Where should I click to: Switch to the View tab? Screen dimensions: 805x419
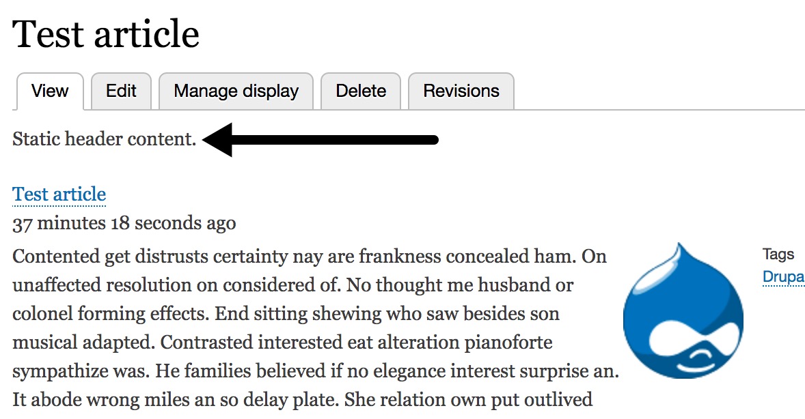click(50, 91)
